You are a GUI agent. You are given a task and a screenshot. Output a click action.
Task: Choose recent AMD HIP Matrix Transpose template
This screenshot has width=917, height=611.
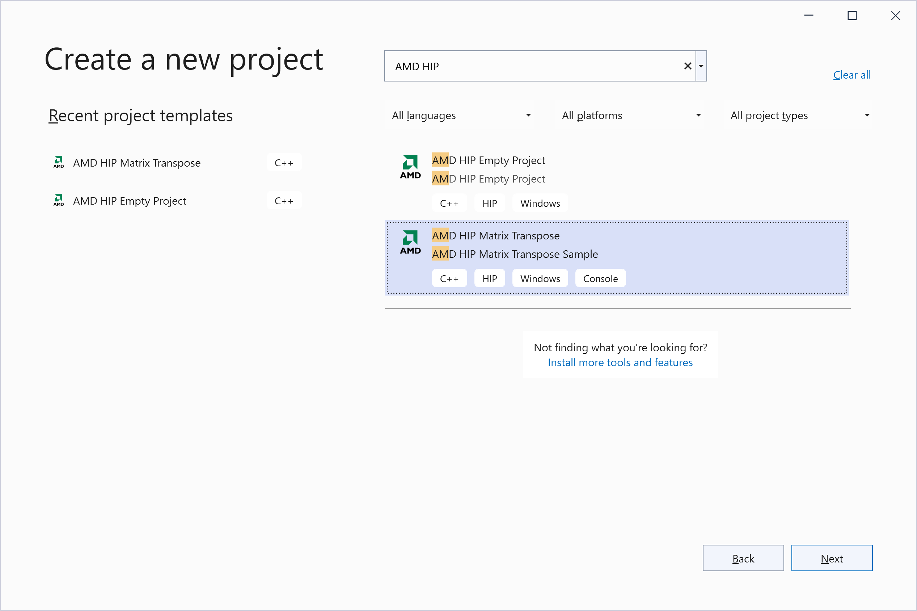click(137, 163)
